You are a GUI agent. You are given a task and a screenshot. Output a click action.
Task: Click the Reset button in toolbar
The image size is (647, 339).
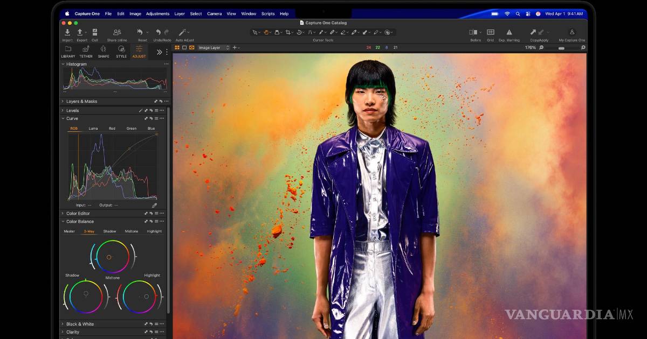tap(141, 33)
